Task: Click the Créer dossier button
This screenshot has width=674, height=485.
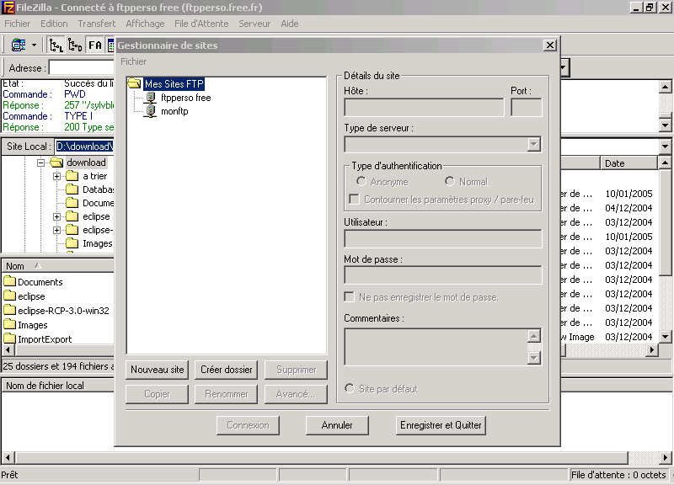Action: [x=227, y=370]
